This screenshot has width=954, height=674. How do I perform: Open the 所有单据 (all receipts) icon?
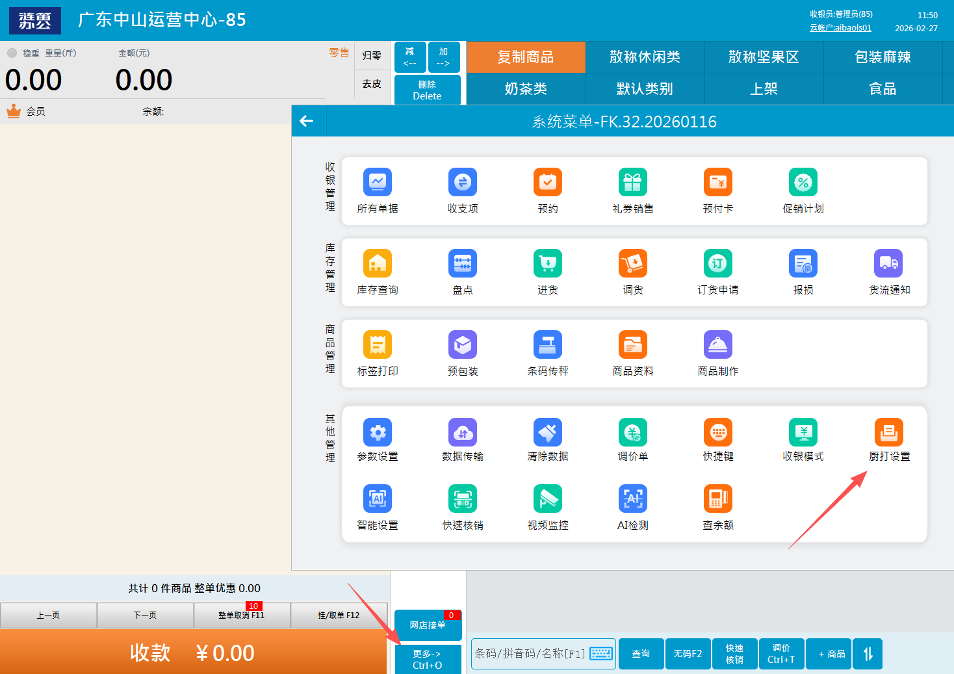pos(378,183)
